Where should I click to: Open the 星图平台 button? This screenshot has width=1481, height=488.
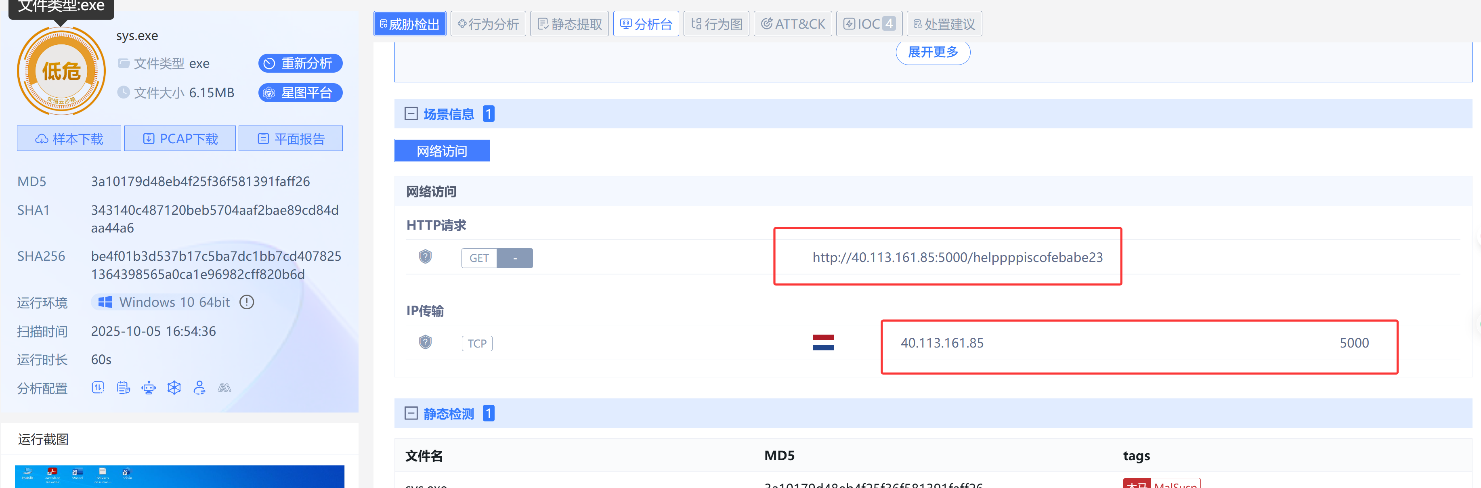click(300, 92)
